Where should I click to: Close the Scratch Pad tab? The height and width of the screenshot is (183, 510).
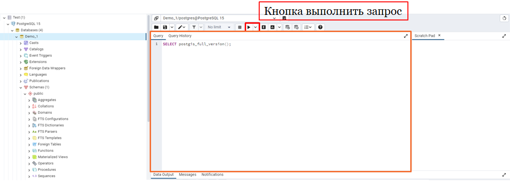point(439,35)
